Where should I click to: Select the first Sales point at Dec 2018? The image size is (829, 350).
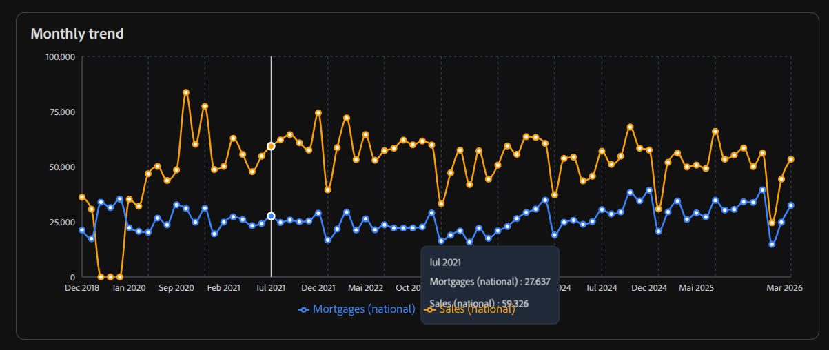pyautogui.click(x=82, y=197)
